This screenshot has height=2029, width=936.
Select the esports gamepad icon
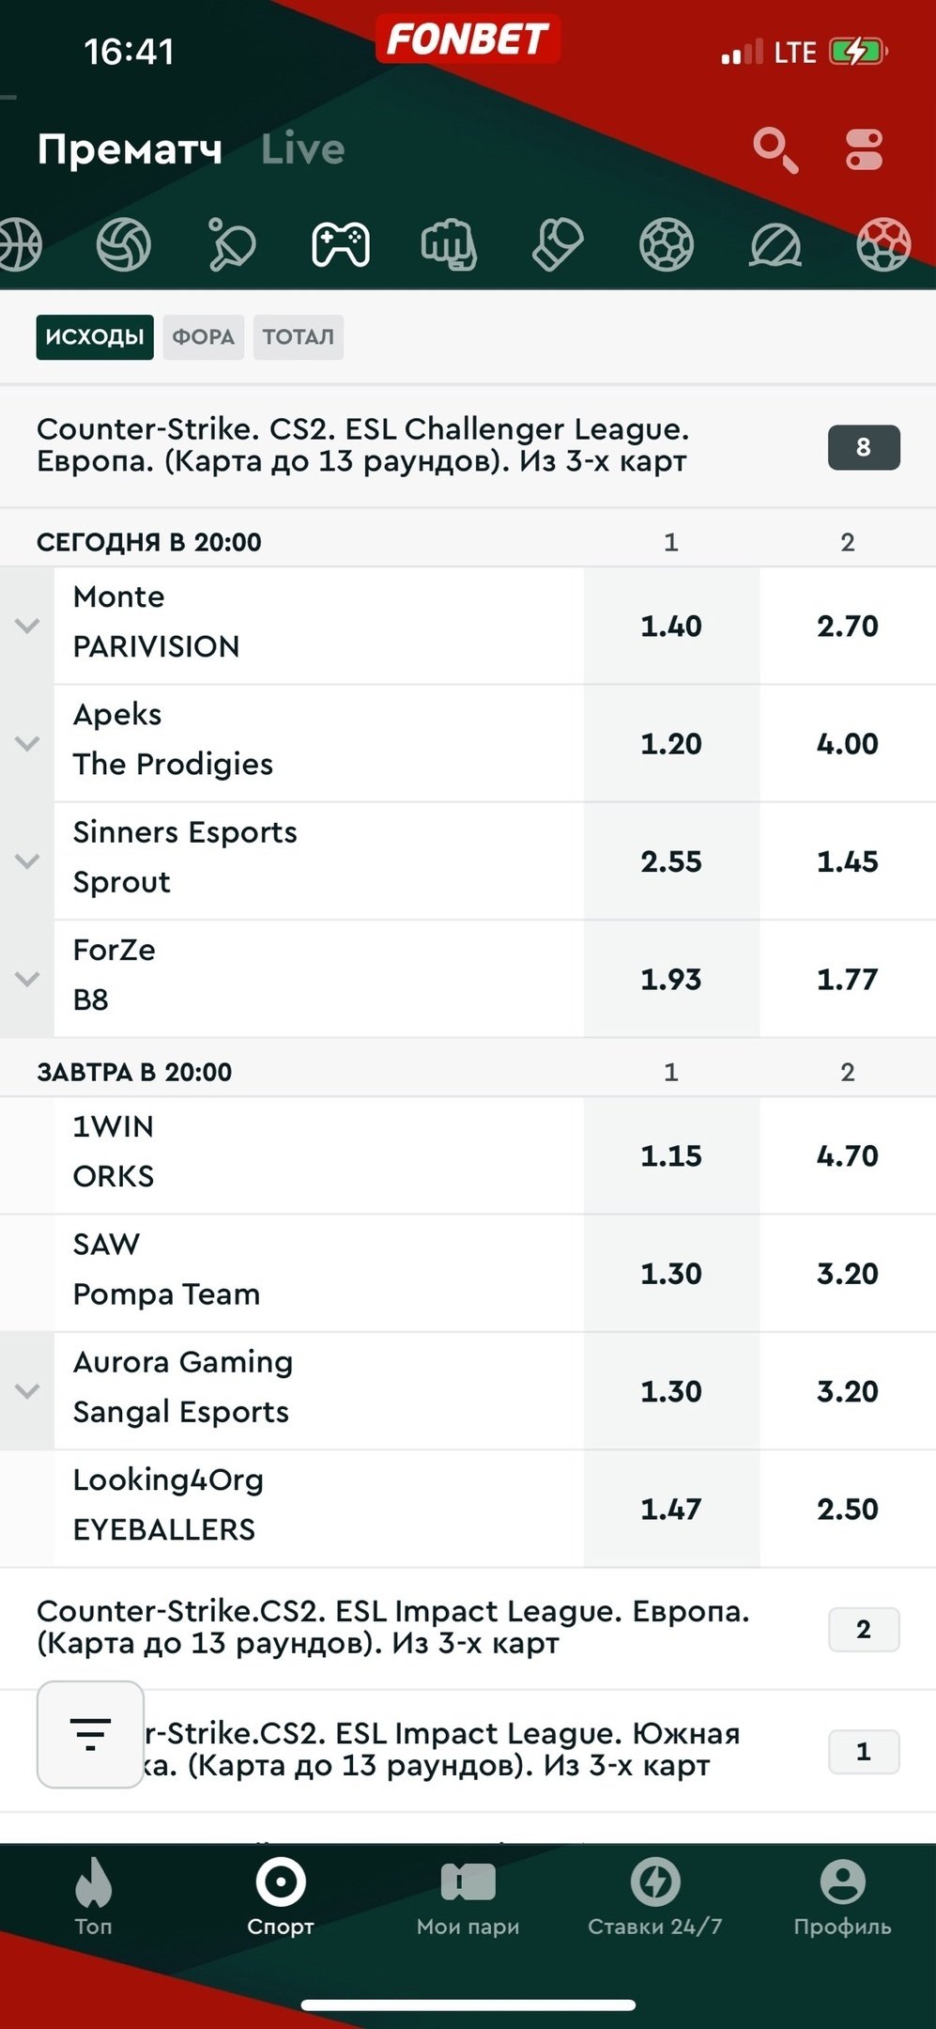click(340, 245)
